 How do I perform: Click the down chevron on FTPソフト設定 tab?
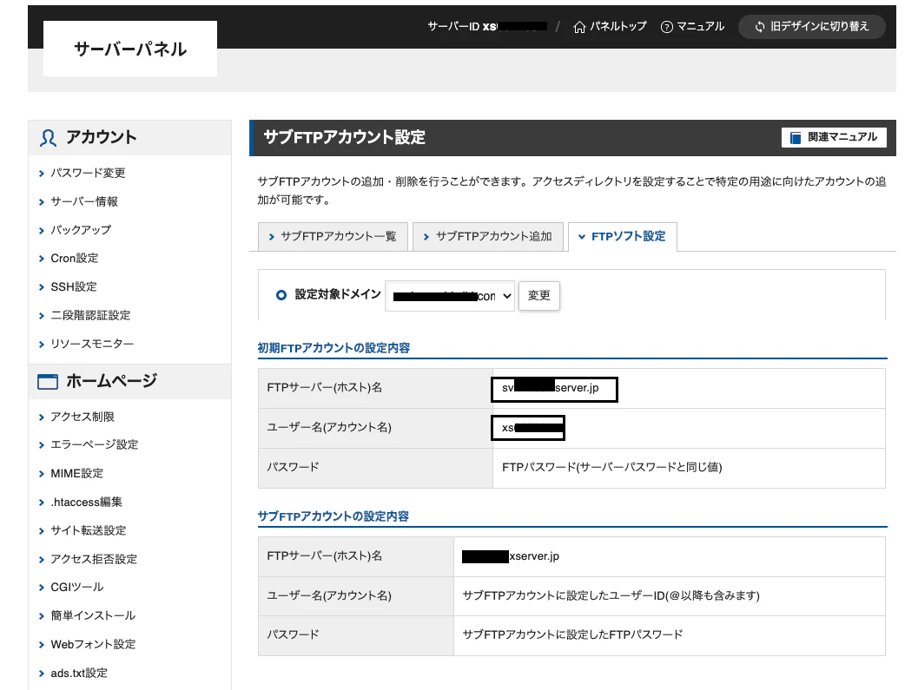click(584, 236)
